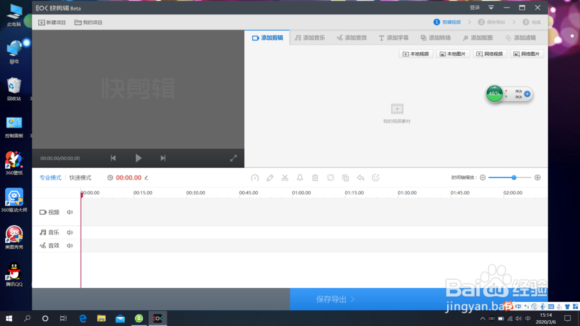Click the copy clip icon

346,178
